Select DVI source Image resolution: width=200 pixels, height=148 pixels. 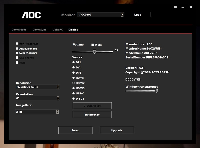(73, 67)
